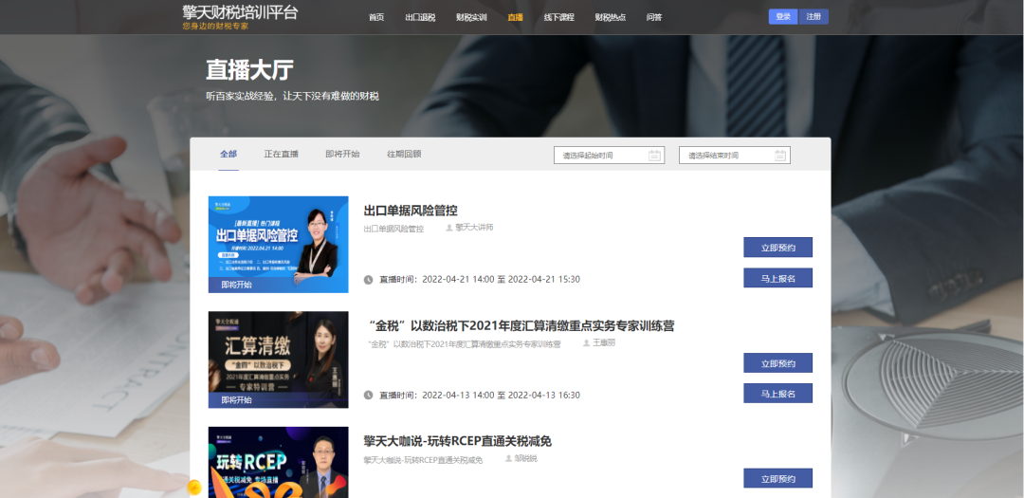Open bold title 擎天大咖说-玩转RCEP直通关税减免
The width and height of the screenshot is (1024, 498).
pyautogui.click(x=458, y=441)
